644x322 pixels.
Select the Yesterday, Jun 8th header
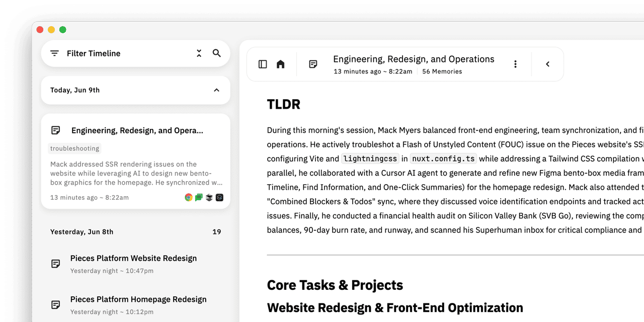tap(82, 232)
